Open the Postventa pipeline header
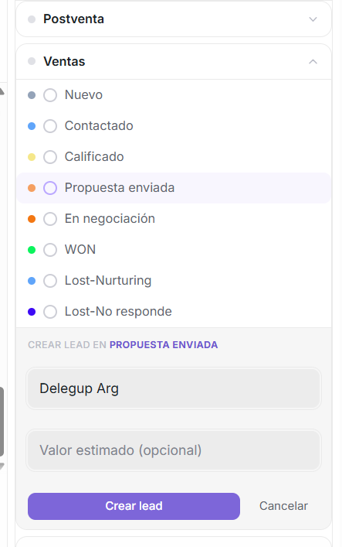 [174, 19]
